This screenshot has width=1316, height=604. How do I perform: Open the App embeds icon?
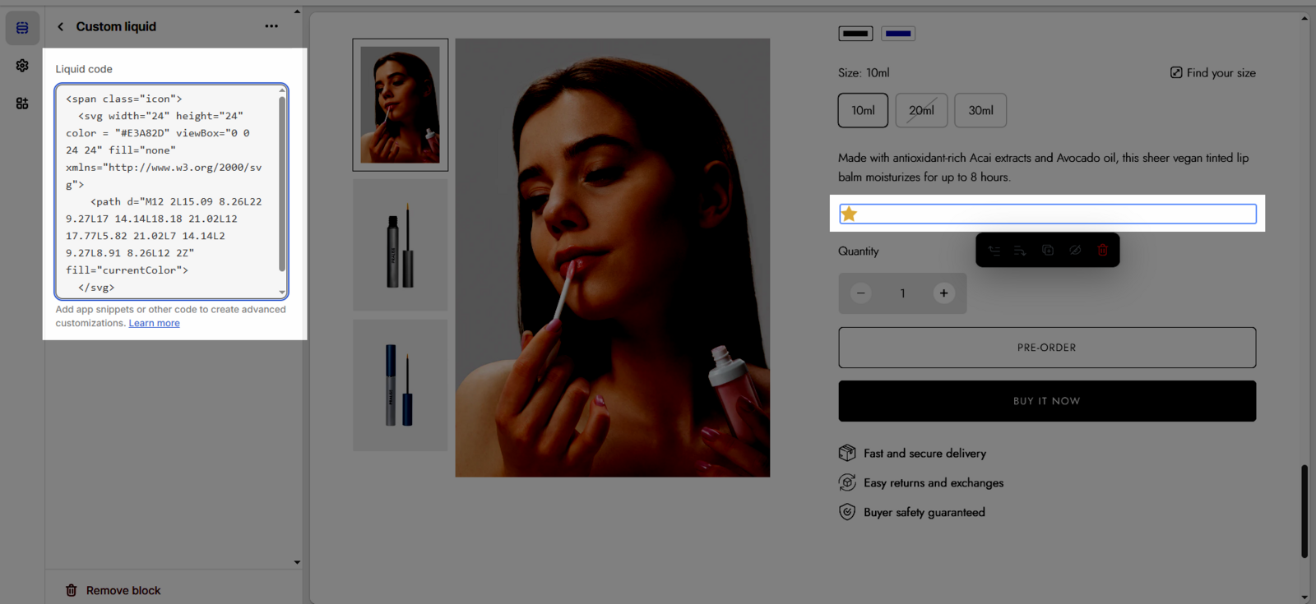(22, 104)
